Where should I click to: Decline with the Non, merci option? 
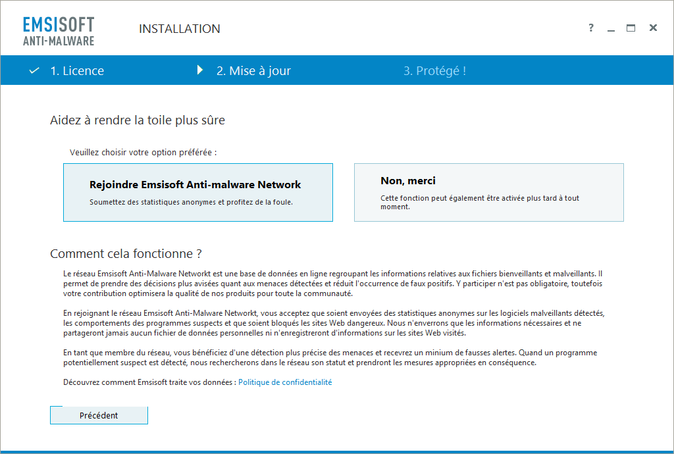pos(488,192)
